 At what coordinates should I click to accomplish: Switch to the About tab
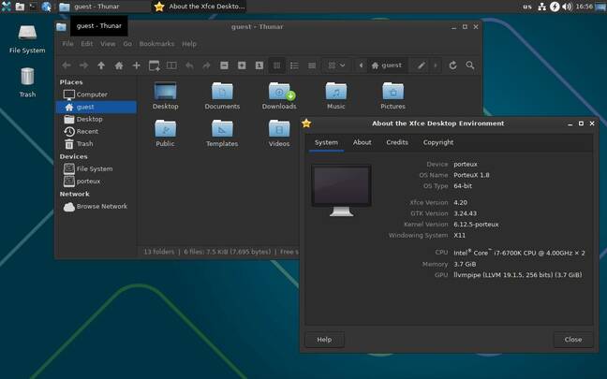point(362,142)
